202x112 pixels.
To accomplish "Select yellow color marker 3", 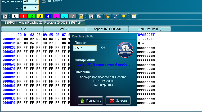I will click(40, 16).
